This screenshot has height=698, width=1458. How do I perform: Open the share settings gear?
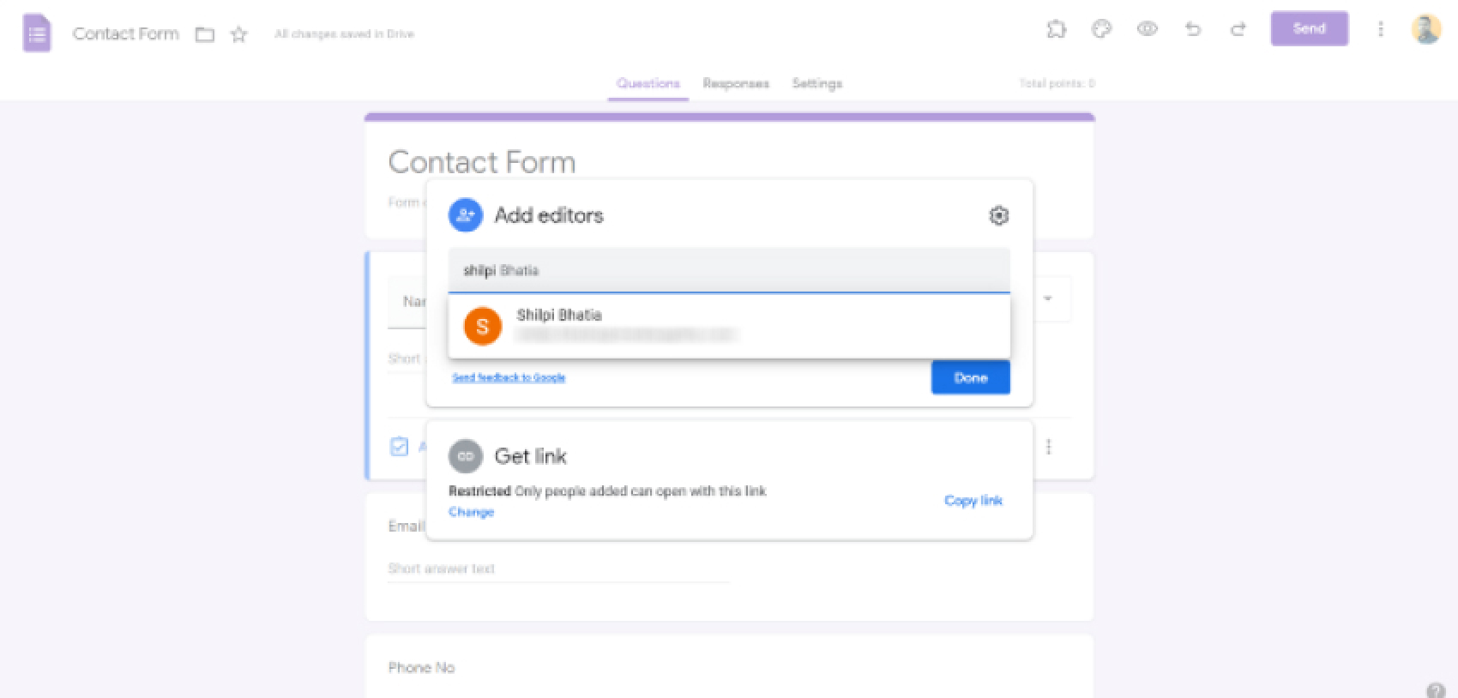(998, 215)
